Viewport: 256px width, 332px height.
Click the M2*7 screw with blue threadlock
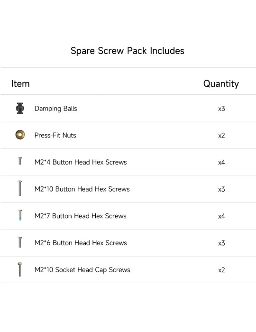(20, 215)
